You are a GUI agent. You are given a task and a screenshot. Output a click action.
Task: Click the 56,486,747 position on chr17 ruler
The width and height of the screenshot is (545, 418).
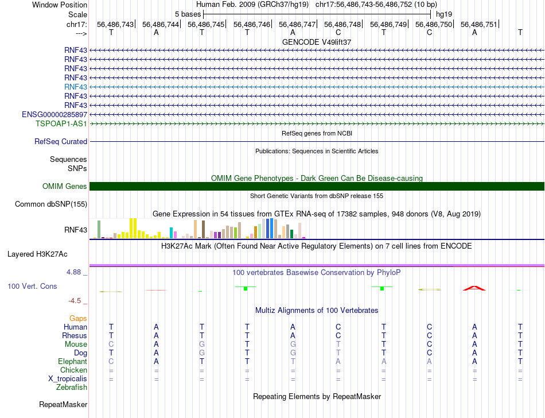point(297,24)
